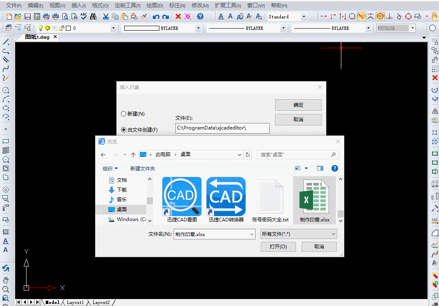Select the 新建(N) radio button
This screenshot has width=439, height=306.
(124, 114)
